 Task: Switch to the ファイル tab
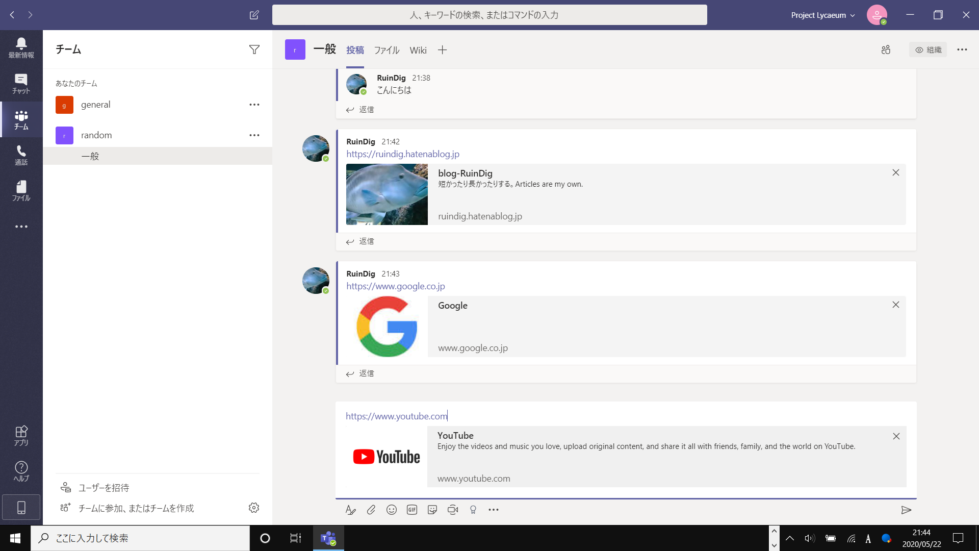point(386,50)
